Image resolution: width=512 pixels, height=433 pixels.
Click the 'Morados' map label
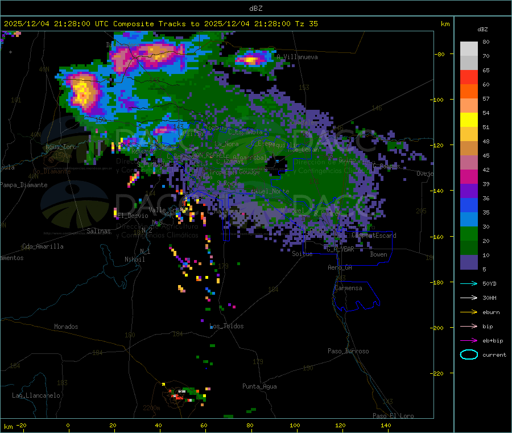(x=66, y=327)
